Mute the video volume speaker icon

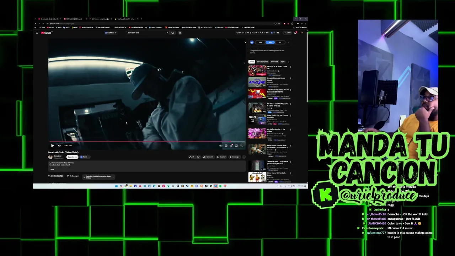pyautogui.click(x=59, y=145)
